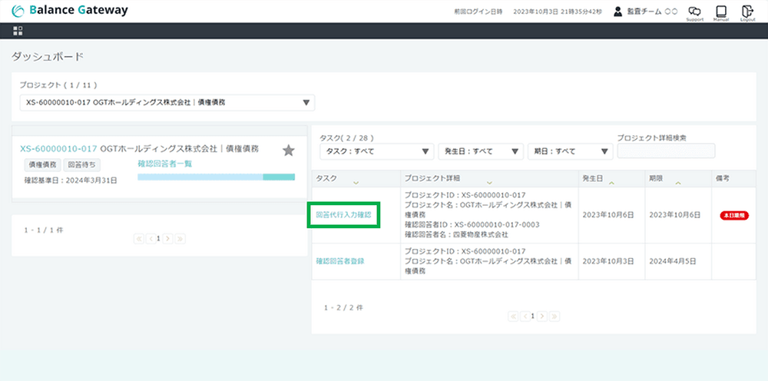Click the user profile icon for 監査チーム
768x381 pixels.
[x=617, y=12]
